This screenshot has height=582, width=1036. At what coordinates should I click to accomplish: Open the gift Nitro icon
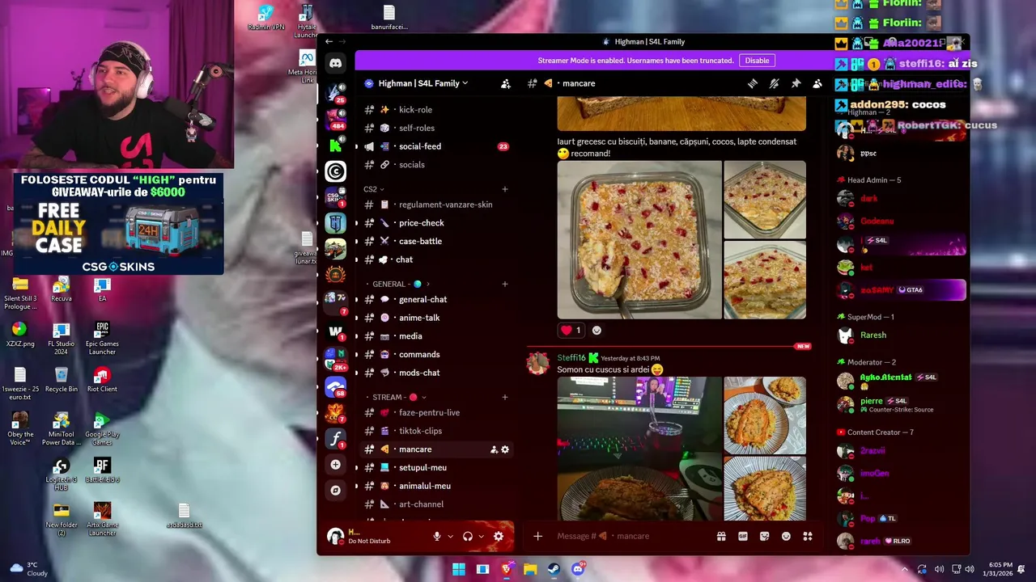(721, 536)
